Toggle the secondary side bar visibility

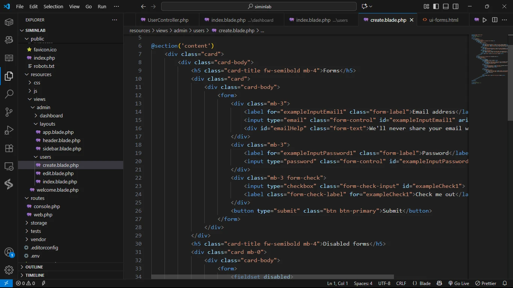pos(456,6)
